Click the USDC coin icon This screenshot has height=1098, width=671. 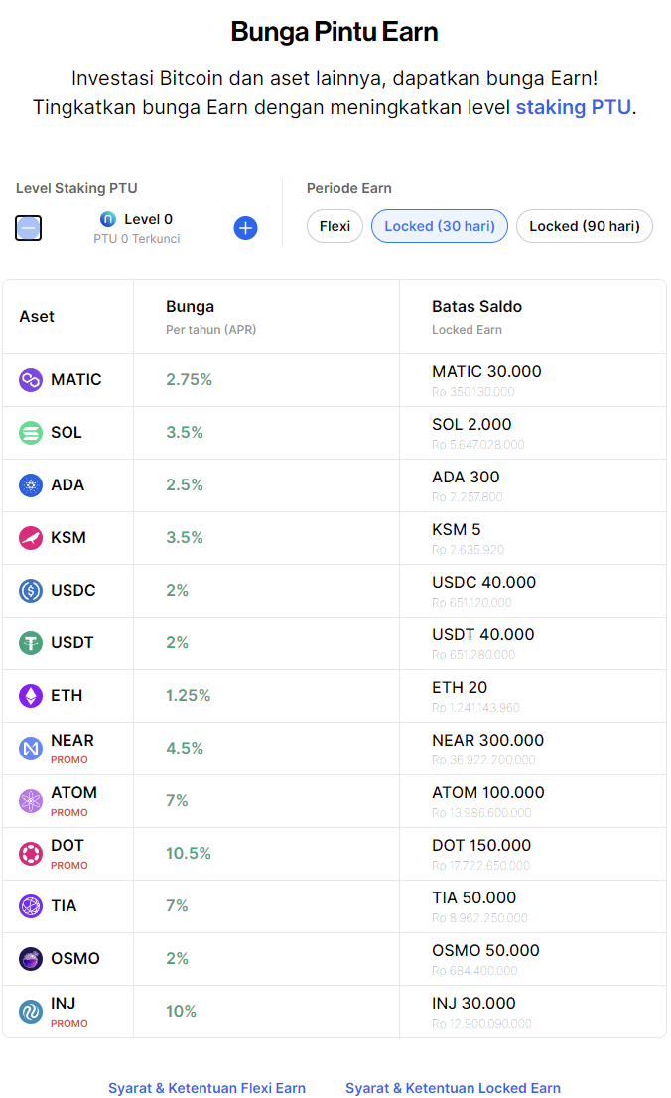point(30,591)
